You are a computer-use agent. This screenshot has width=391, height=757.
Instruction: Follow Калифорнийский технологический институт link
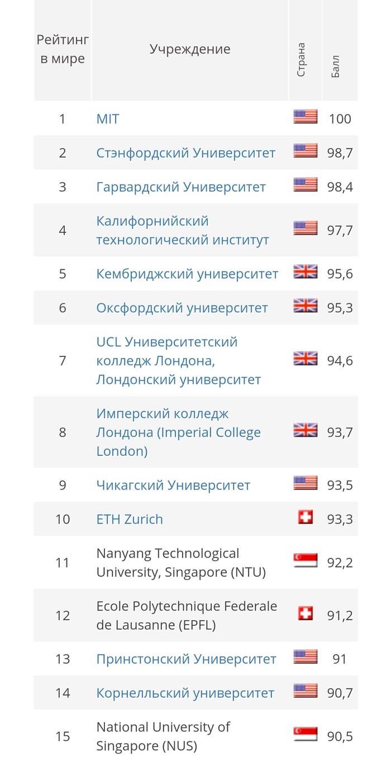183,230
